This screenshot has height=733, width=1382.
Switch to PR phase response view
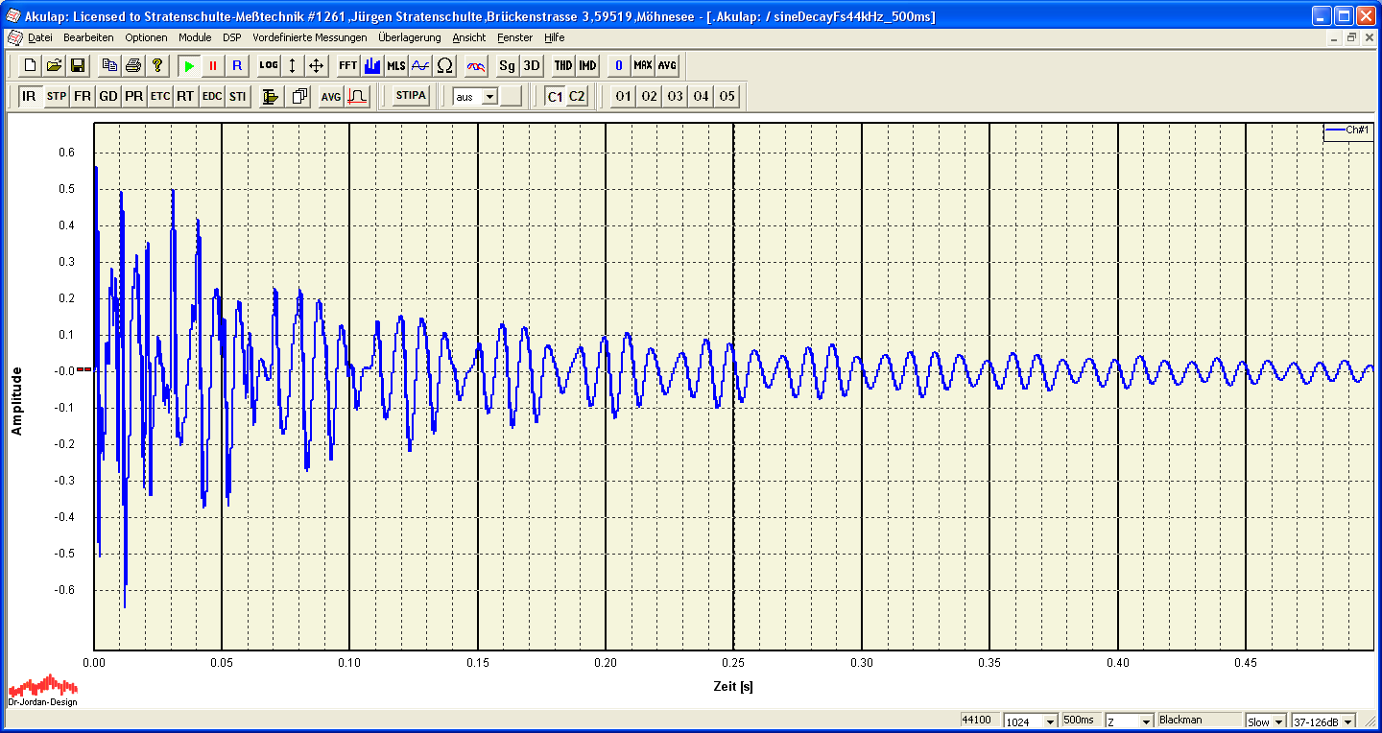point(134,97)
